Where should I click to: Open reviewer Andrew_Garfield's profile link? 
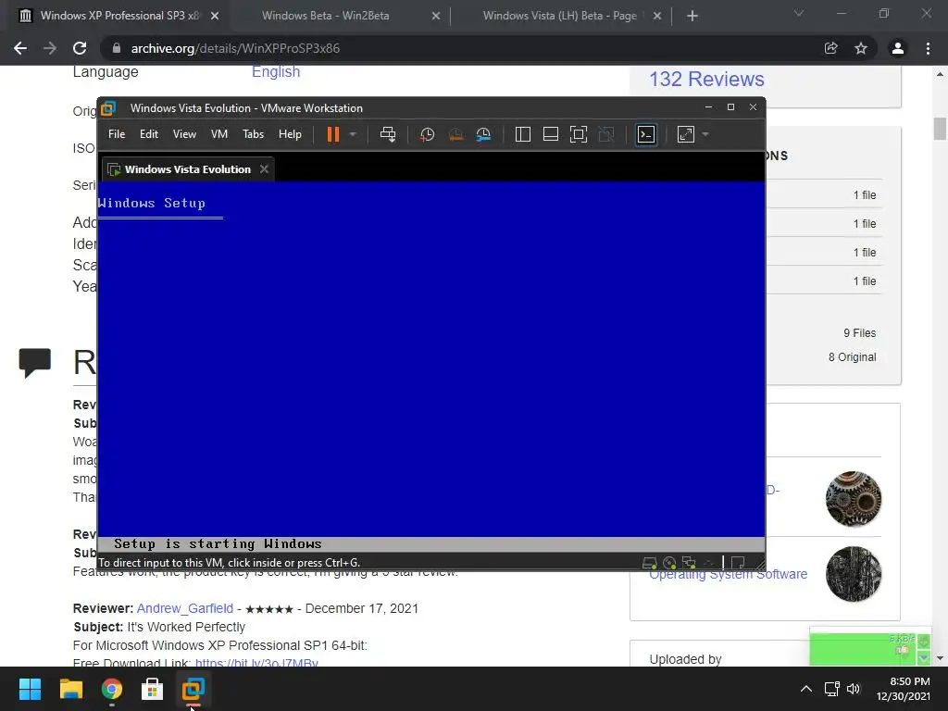(185, 608)
